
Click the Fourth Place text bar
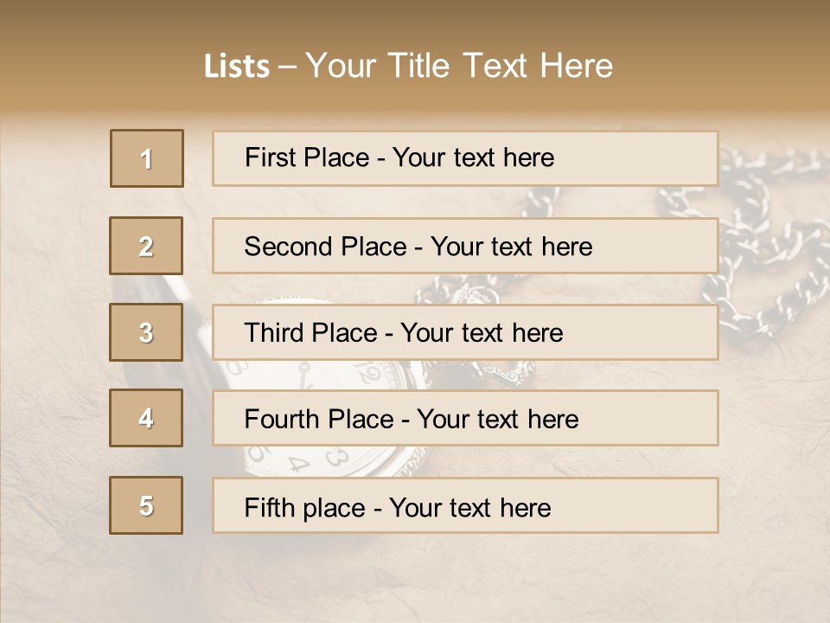465,419
